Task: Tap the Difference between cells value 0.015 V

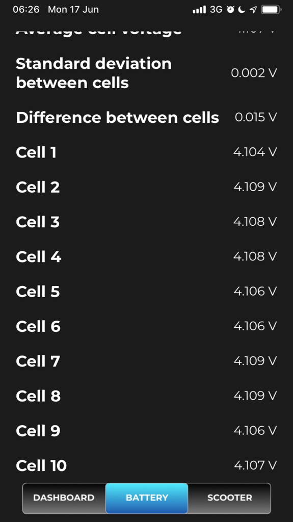Action: click(x=256, y=117)
